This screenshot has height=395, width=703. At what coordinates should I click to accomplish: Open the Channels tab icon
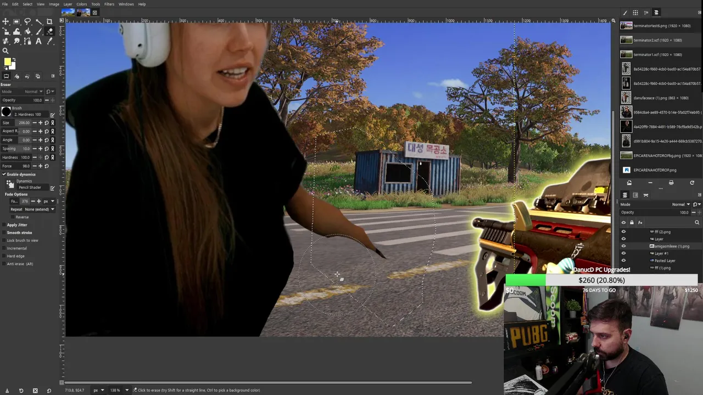pyautogui.click(x=635, y=195)
